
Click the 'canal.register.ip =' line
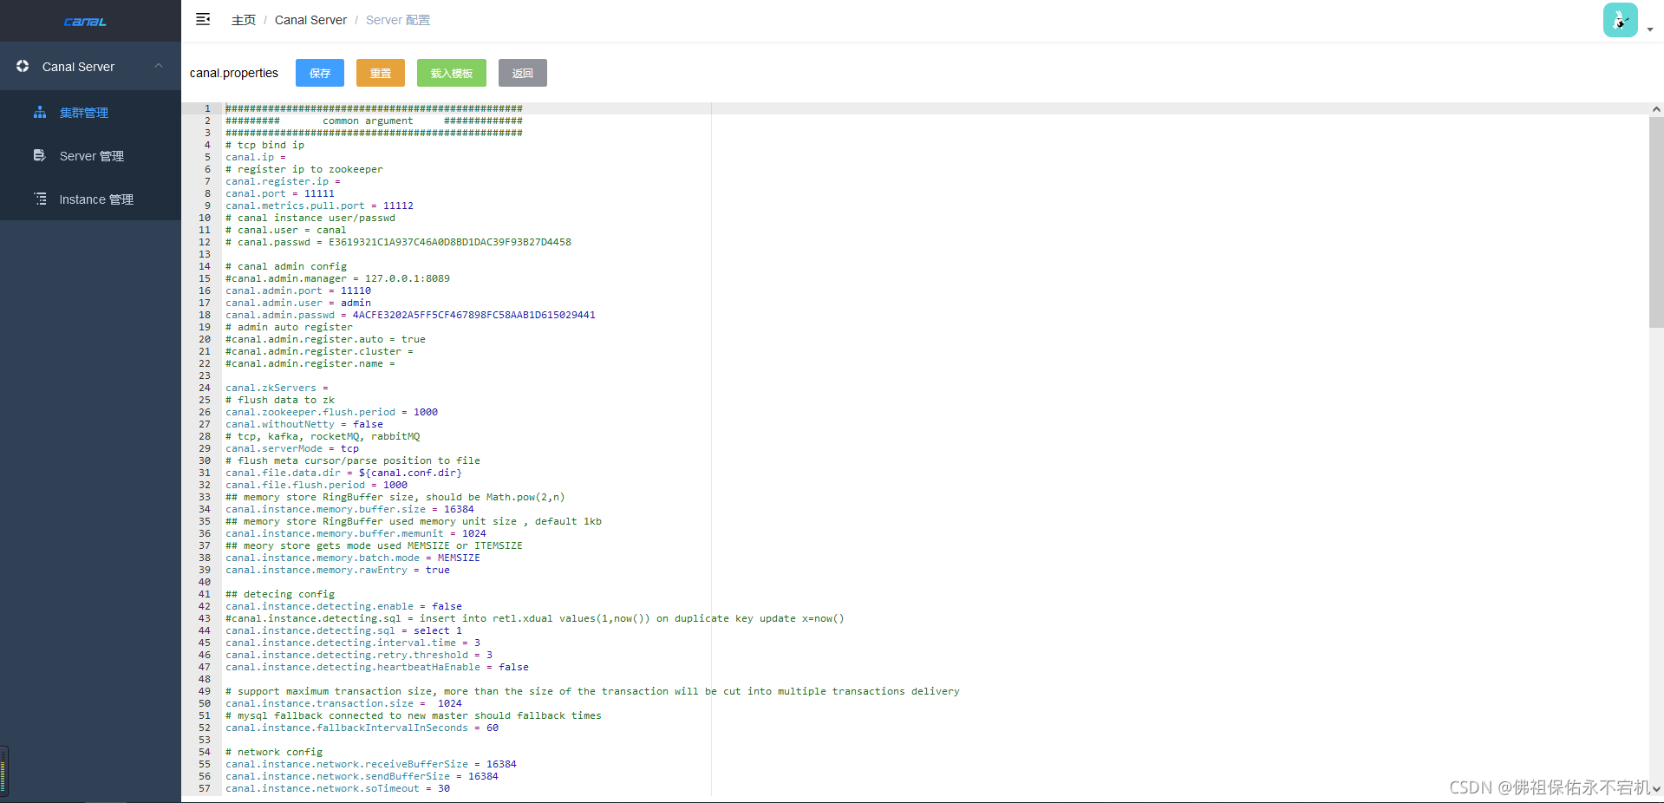(283, 181)
